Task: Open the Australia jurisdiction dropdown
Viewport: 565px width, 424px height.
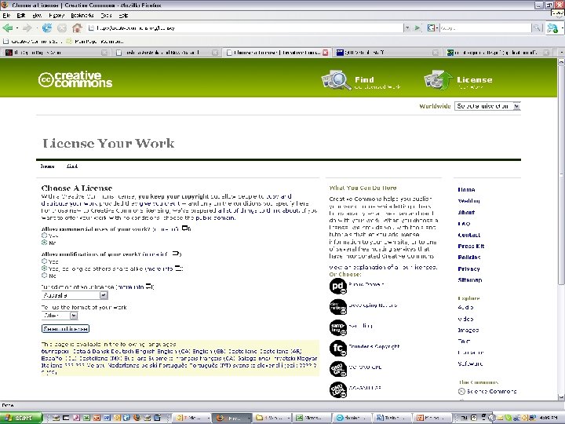Action: pyautogui.click(x=75, y=295)
